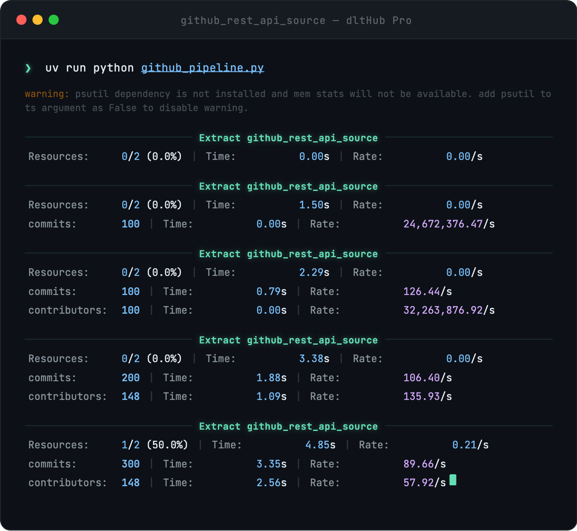This screenshot has height=531, width=577.
Task: Select the contributors 148 count
Action: 130,482
